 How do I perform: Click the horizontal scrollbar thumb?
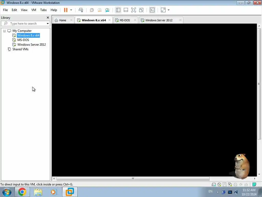(133, 179)
